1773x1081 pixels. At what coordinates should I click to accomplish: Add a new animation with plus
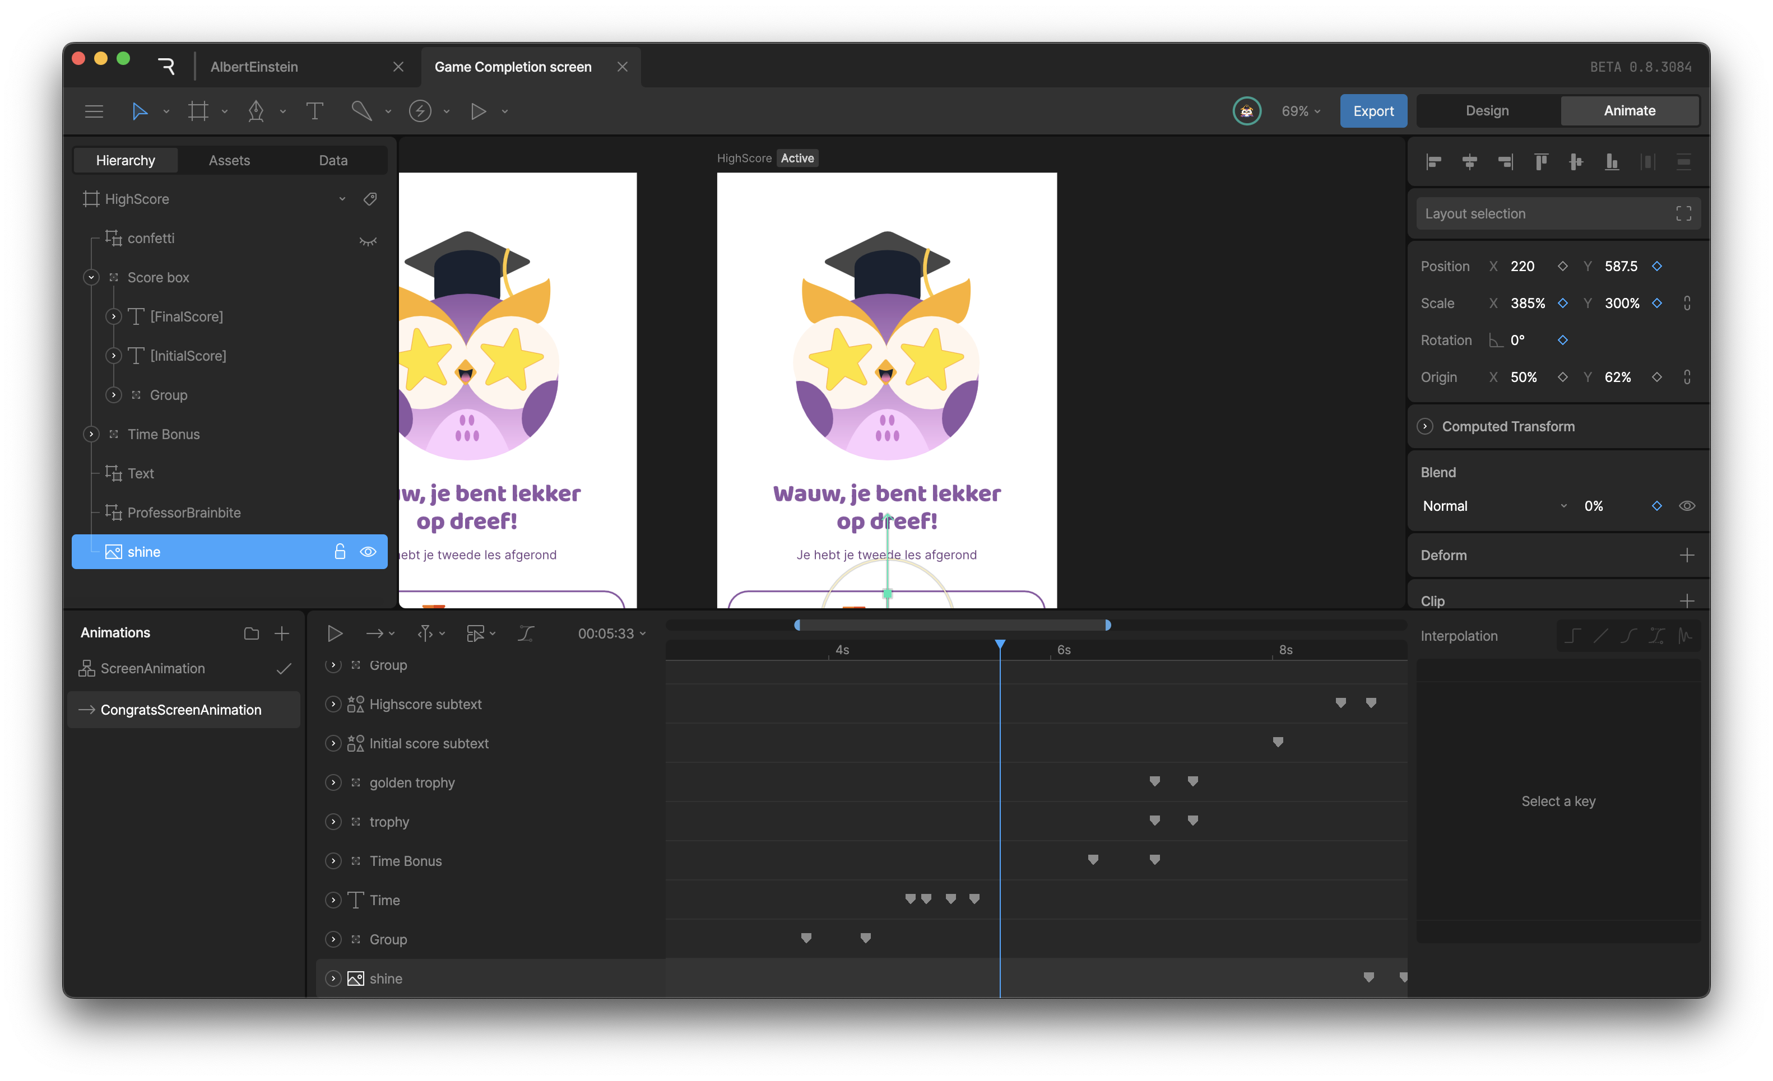[282, 633]
